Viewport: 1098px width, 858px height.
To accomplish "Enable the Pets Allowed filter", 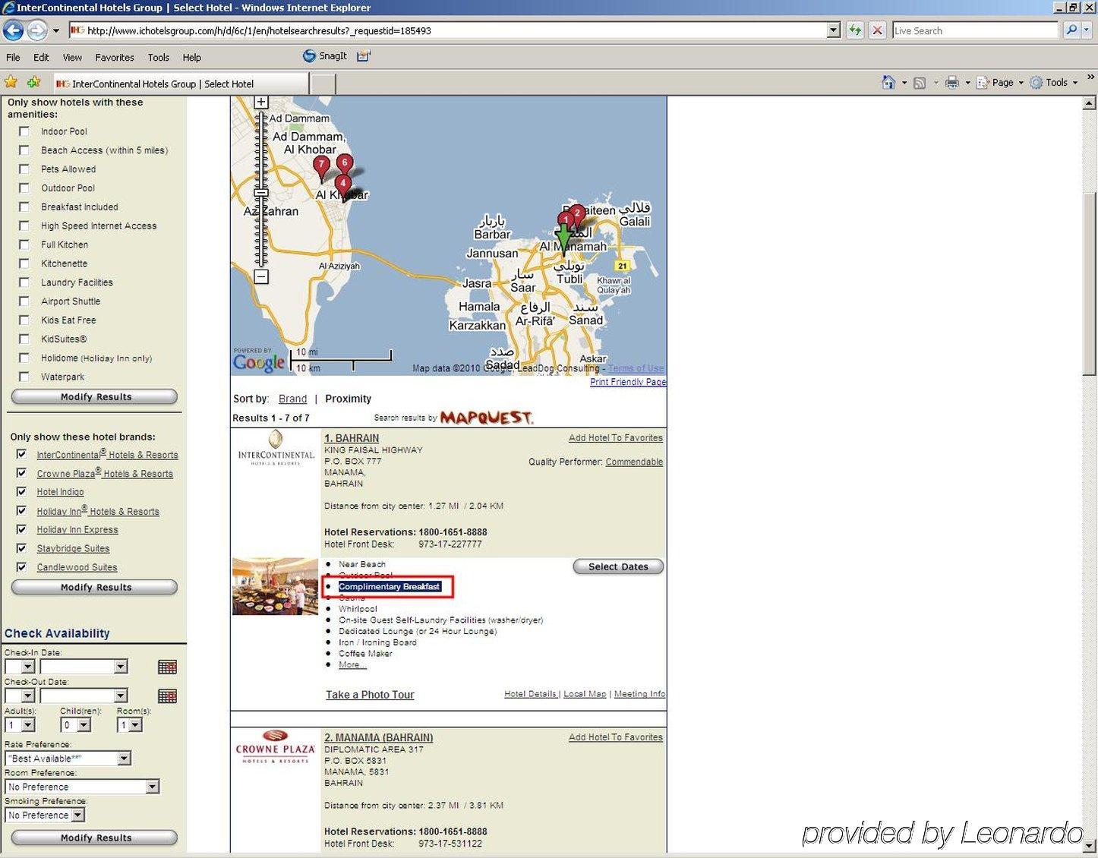I will point(24,169).
